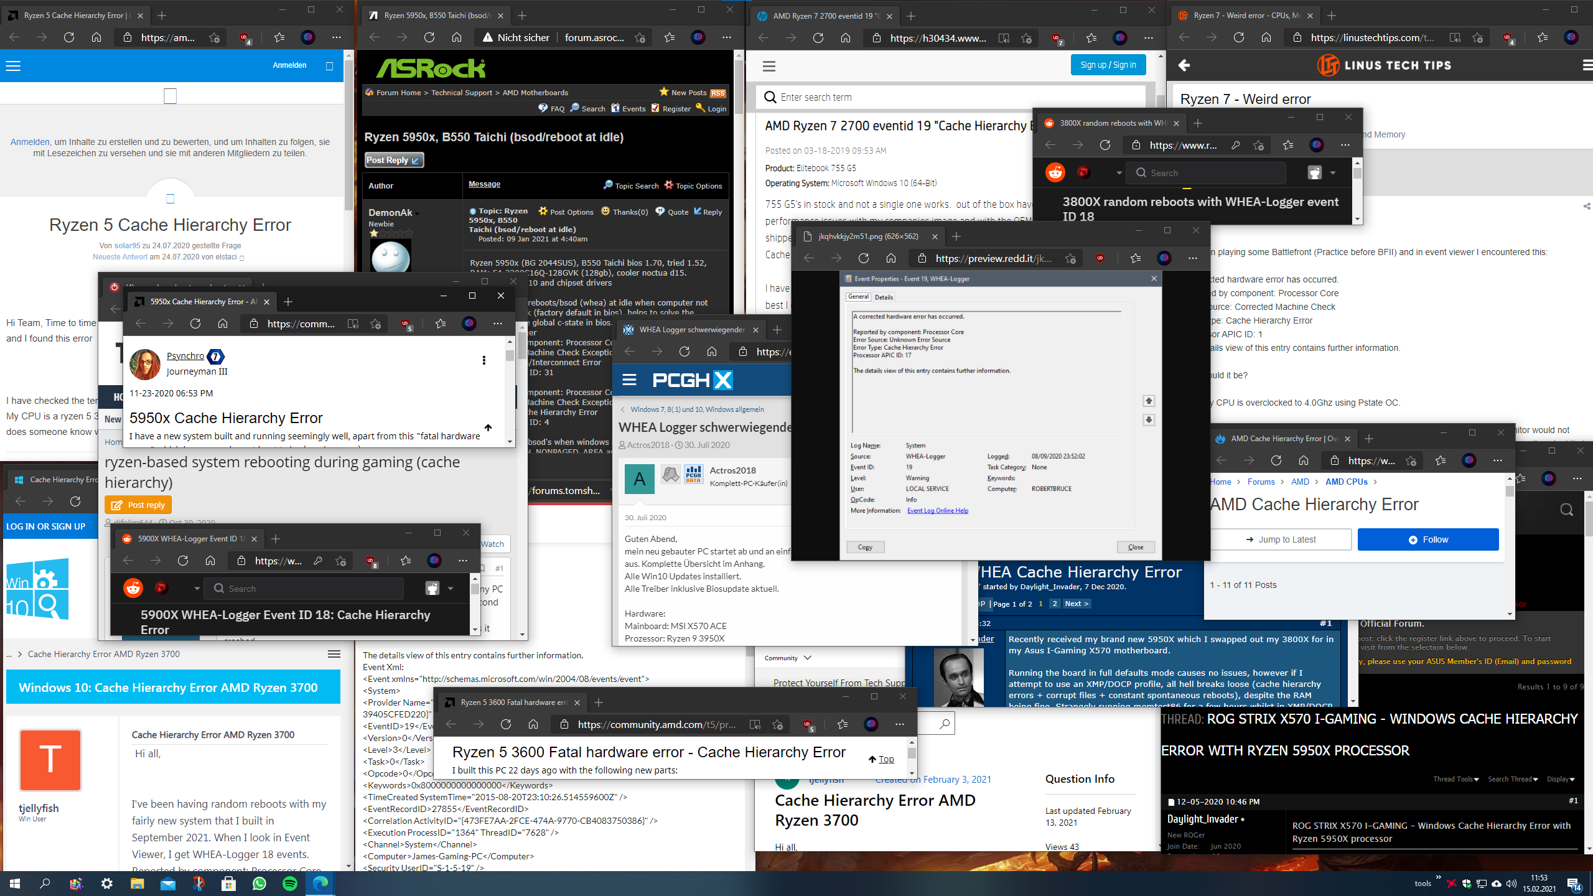Open Event Log Online Help link

click(x=938, y=511)
